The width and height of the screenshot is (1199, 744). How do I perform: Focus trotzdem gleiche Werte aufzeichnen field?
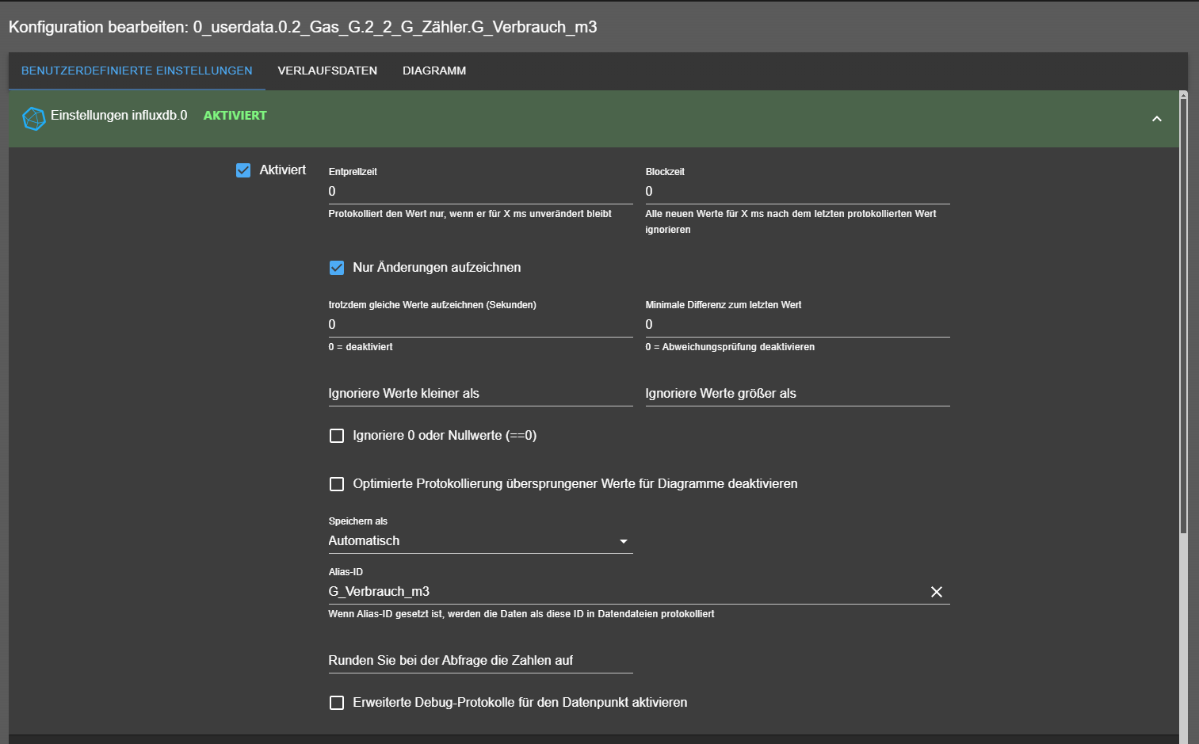click(480, 325)
